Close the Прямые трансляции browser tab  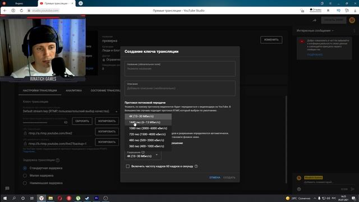[x=72, y=3]
